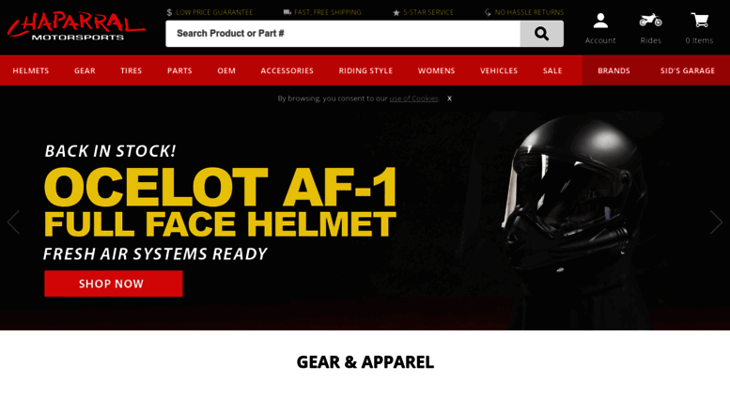Screen dimensions: 730x397
Task: Click the magnifying glass search icon
Action: click(541, 34)
